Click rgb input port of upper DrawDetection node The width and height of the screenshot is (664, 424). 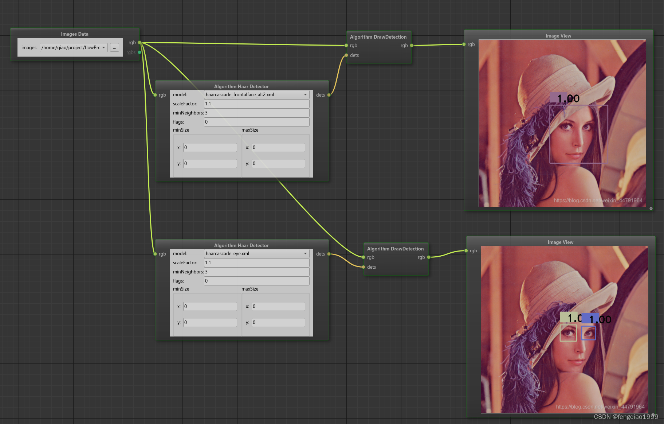coord(346,46)
